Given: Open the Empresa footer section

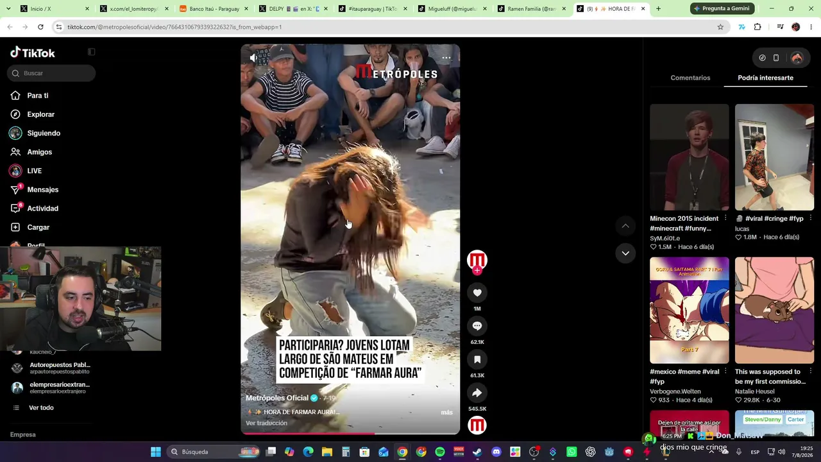Looking at the screenshot, I should click(23, 434).
